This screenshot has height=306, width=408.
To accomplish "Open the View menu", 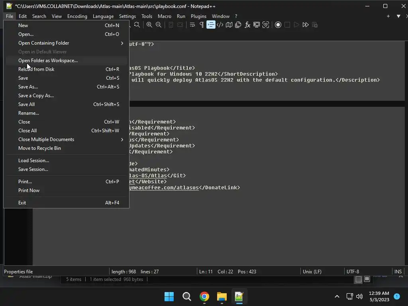I will 57,16.
